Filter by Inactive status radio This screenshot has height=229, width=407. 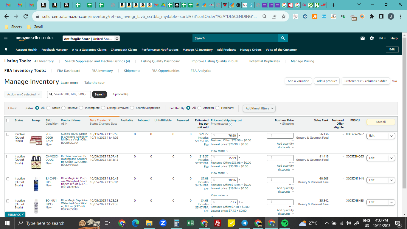tap(63, 108)
